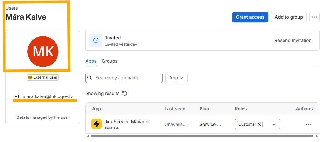Click the horizontal scrollbar below the table
The width and height of the screenshot is (320, 142).
coord(202,136)
